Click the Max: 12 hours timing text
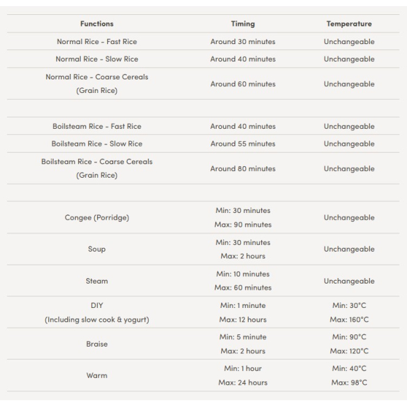 click(242, 319)
